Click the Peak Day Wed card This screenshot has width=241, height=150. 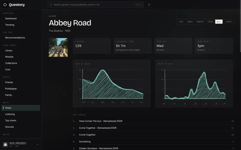[x=173, y=46]
